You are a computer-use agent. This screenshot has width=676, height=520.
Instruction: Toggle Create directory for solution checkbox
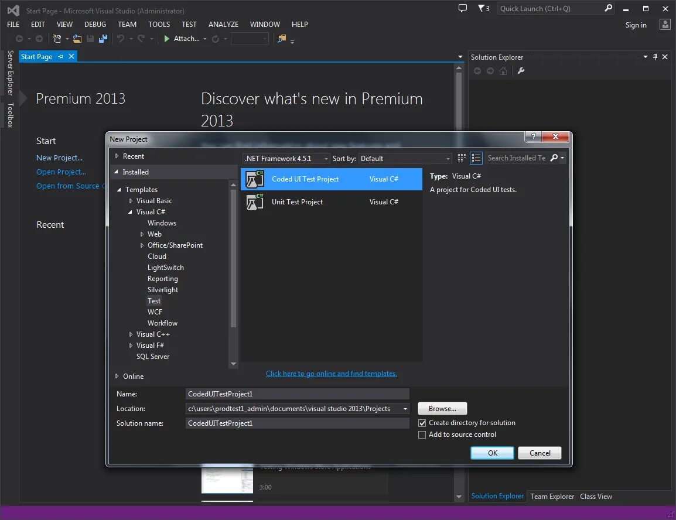[422, 423]
